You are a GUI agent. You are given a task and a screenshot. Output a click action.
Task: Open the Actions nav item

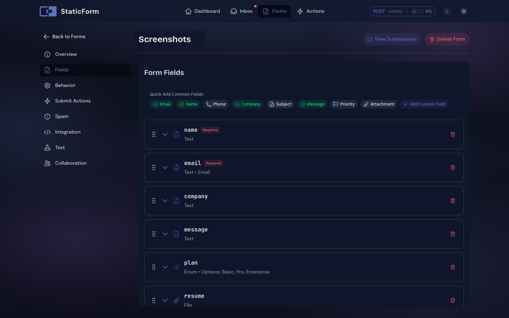(x=311, y=11)
